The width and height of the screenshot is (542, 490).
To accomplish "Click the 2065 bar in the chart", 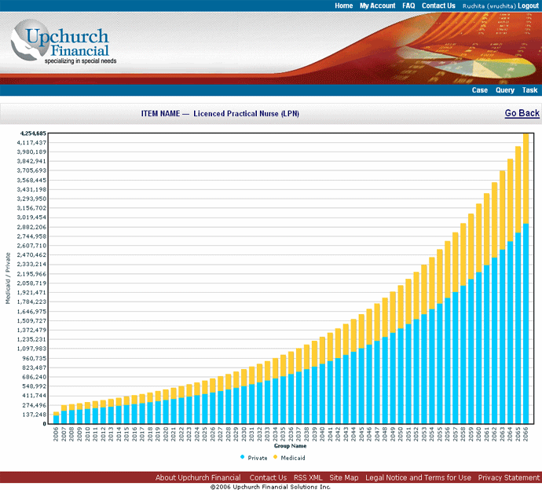I will pos(518,285).
